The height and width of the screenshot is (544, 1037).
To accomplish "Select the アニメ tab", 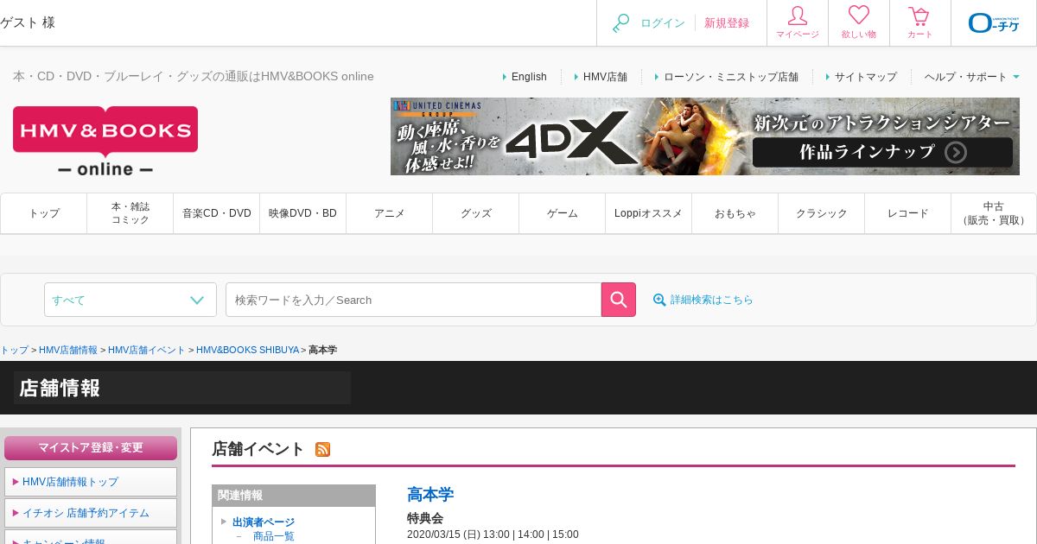I will pyautogui.click(x=390, y=213).
